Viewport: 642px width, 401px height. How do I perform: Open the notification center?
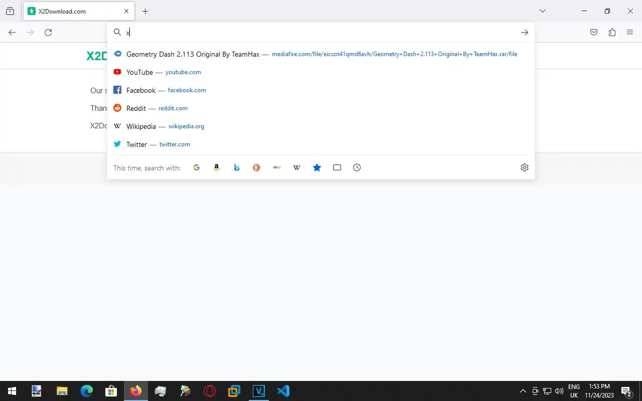[626, 391]
